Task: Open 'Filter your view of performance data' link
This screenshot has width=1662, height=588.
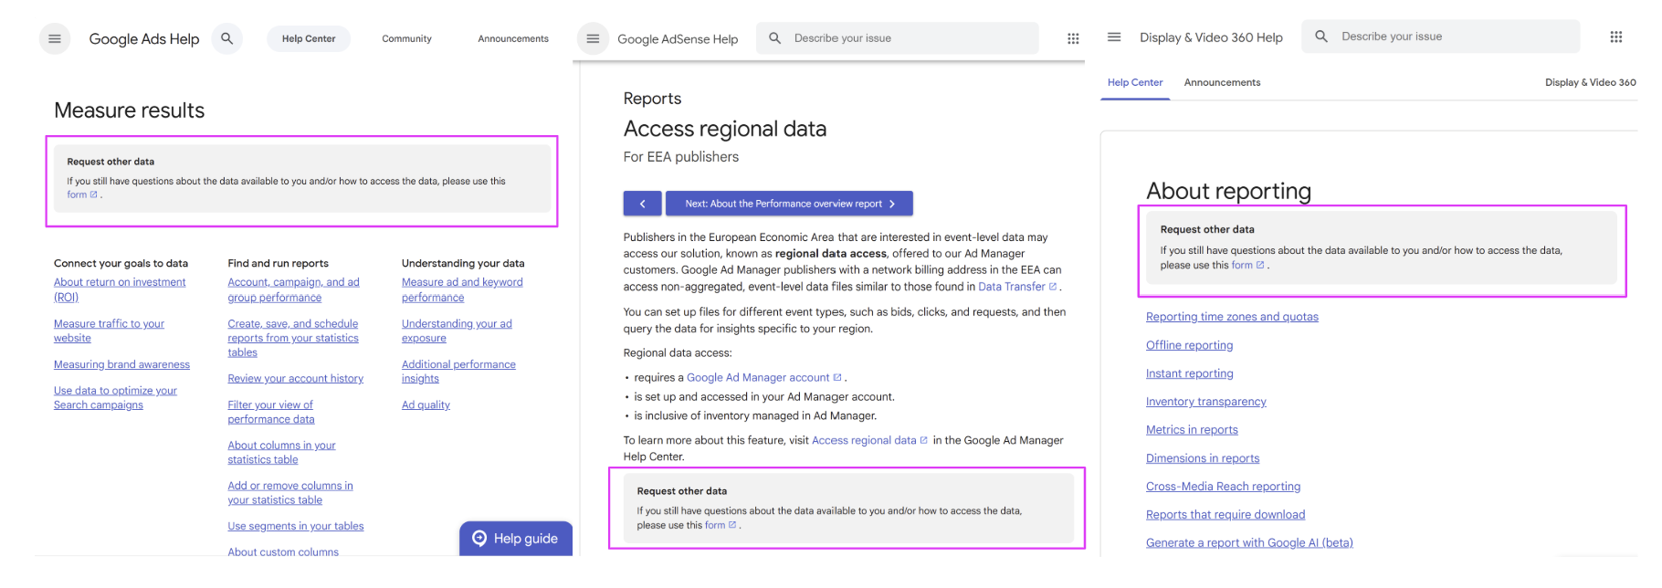Action: 271,412
